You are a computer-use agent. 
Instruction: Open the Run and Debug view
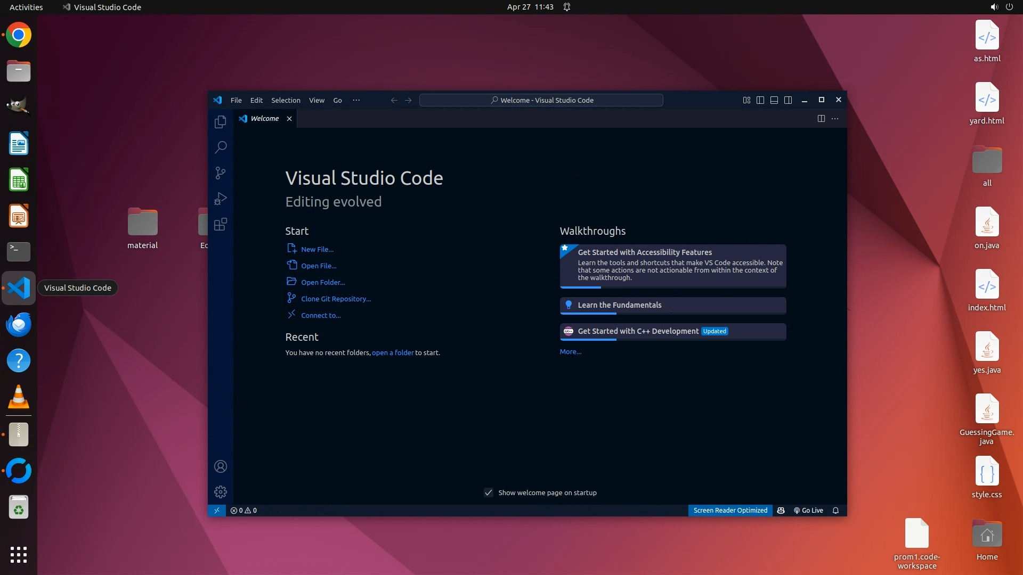[x=220, y=199]
